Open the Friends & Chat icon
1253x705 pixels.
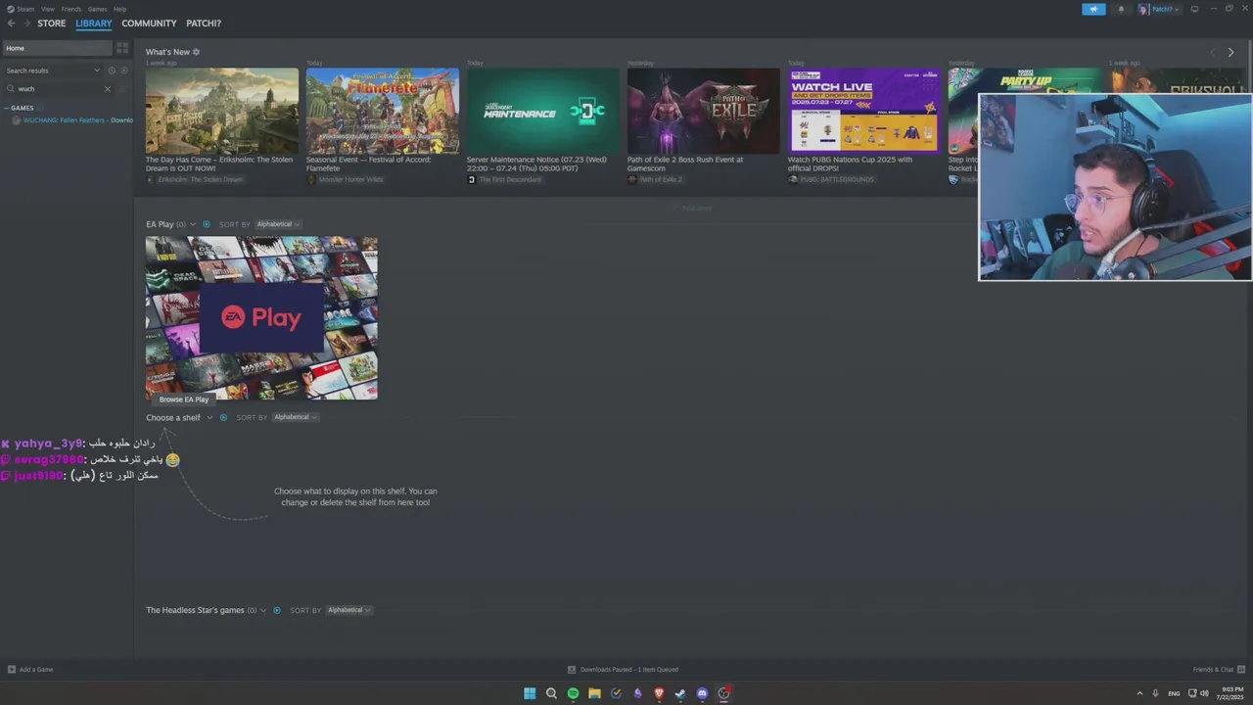[1239, 670]
